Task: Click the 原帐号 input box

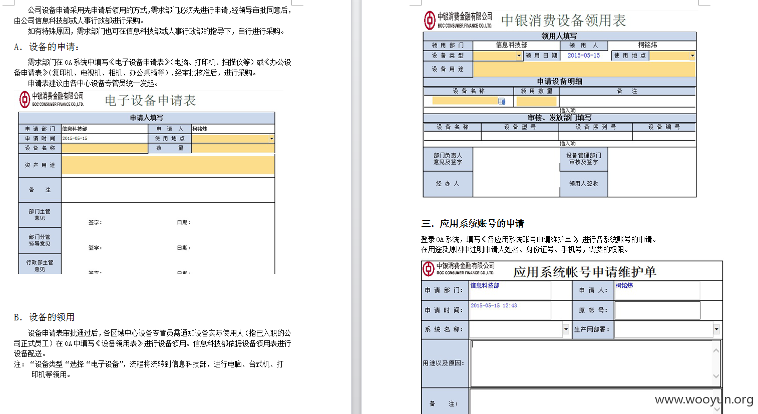Action: [x=657, y=310]
